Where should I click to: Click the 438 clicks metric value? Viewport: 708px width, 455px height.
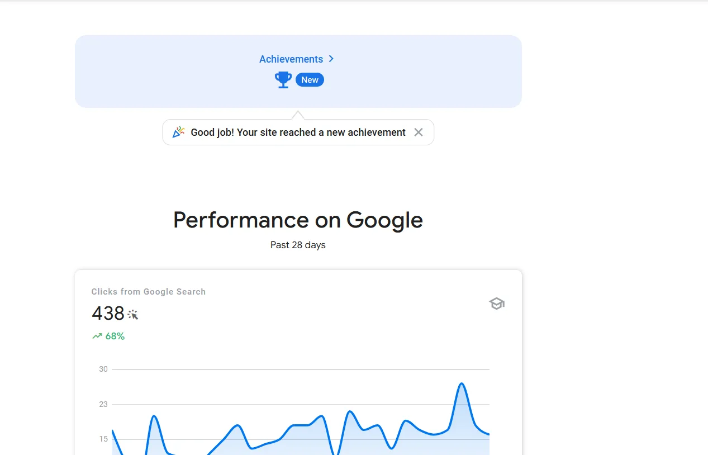click(x=108, y=314)
